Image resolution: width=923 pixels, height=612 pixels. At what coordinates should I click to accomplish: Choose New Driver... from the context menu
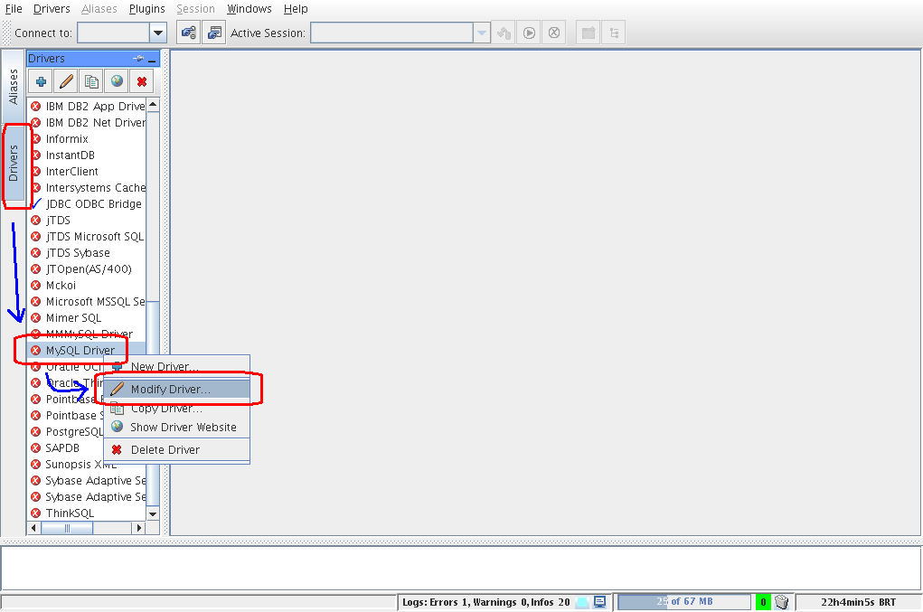[x=176, y=367]
